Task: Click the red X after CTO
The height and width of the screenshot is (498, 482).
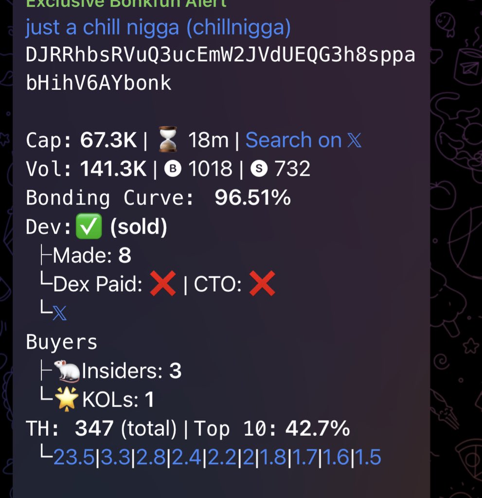Action: click(262, 284)
